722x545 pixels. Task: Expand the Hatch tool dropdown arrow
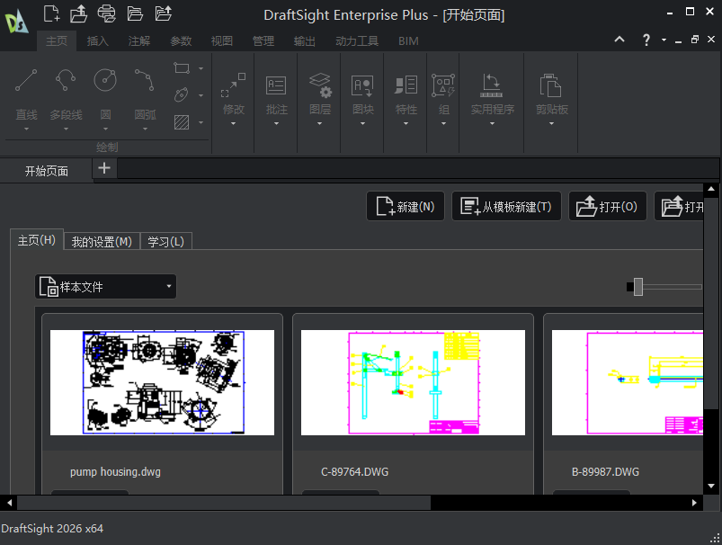[201, 122]
